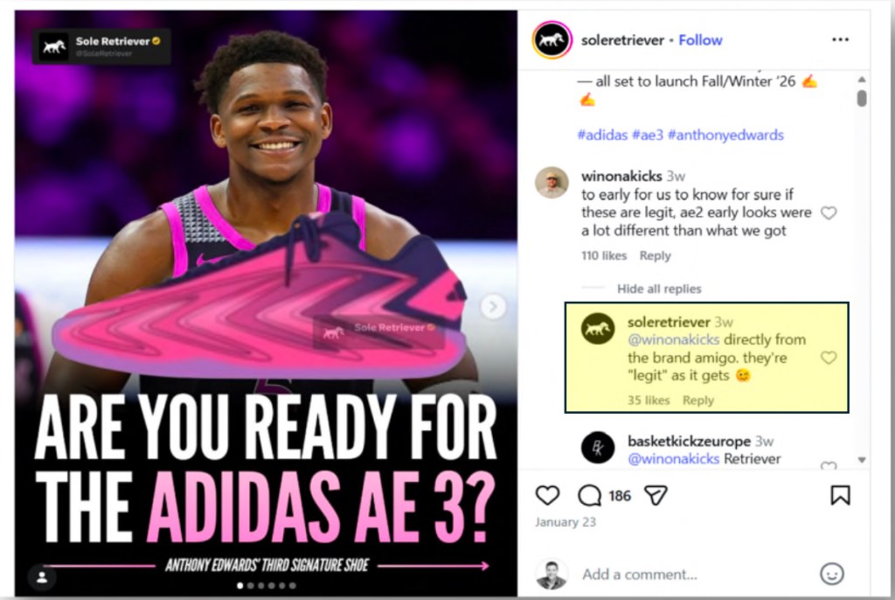
Task: Like soleretriever's highlighted reply heart
Action: point(829,358)
